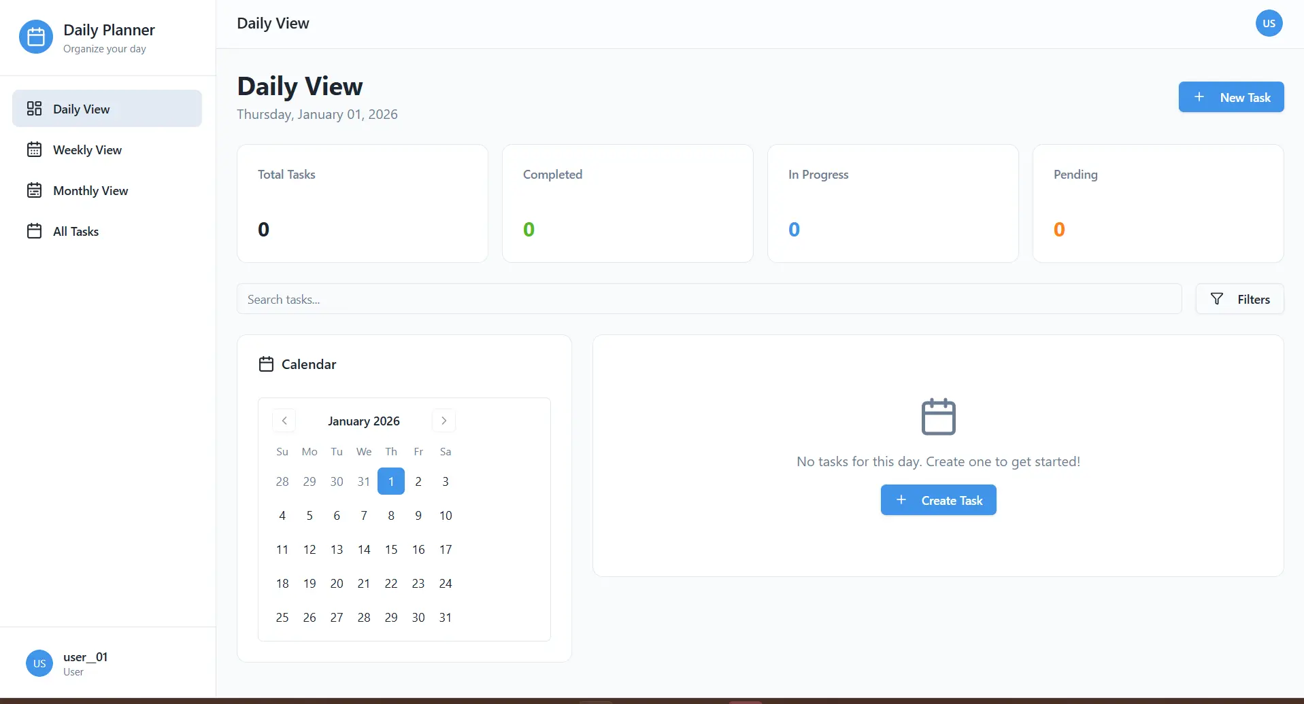Click the search tasks input field
This screenshot has width=1304, height=704.
tap(709, 299)
